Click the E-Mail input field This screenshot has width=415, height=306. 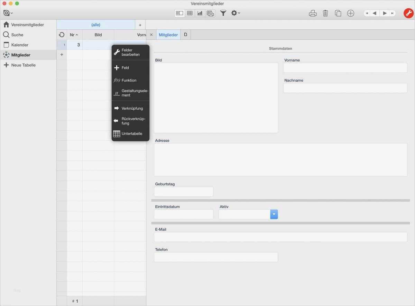pyautogui.click(x=280, y=237)
